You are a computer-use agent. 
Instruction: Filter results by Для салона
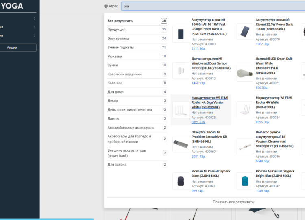click(137, 165)
